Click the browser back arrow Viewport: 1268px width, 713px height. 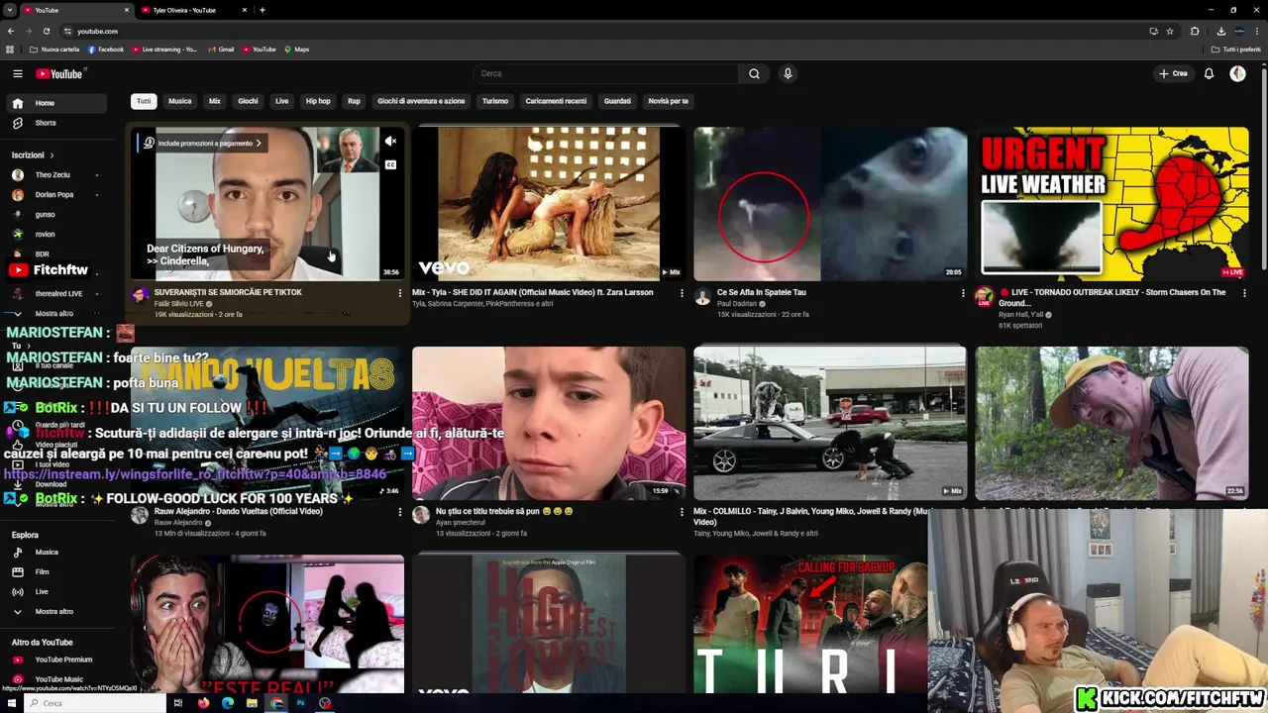(11, 31)
